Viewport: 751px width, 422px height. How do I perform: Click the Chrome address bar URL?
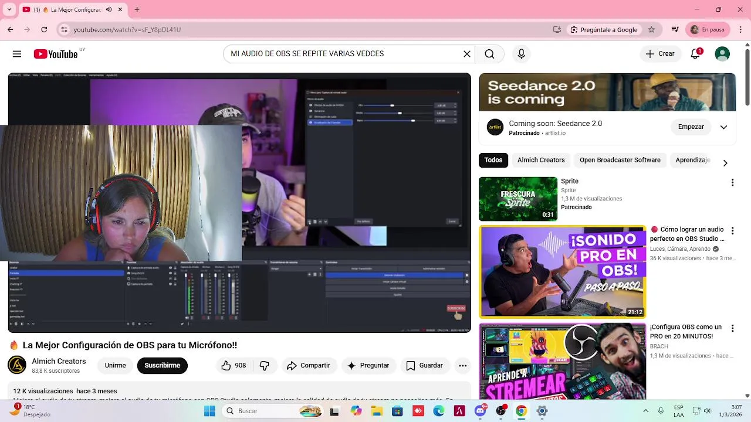(x=127, y=29)
